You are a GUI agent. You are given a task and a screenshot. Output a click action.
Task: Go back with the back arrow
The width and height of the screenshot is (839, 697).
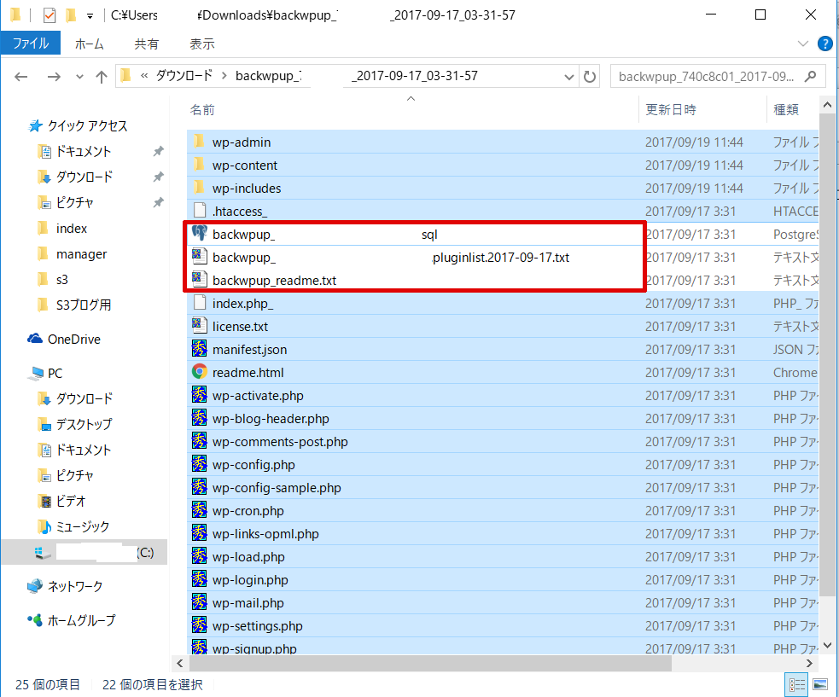tap(20, 77)
